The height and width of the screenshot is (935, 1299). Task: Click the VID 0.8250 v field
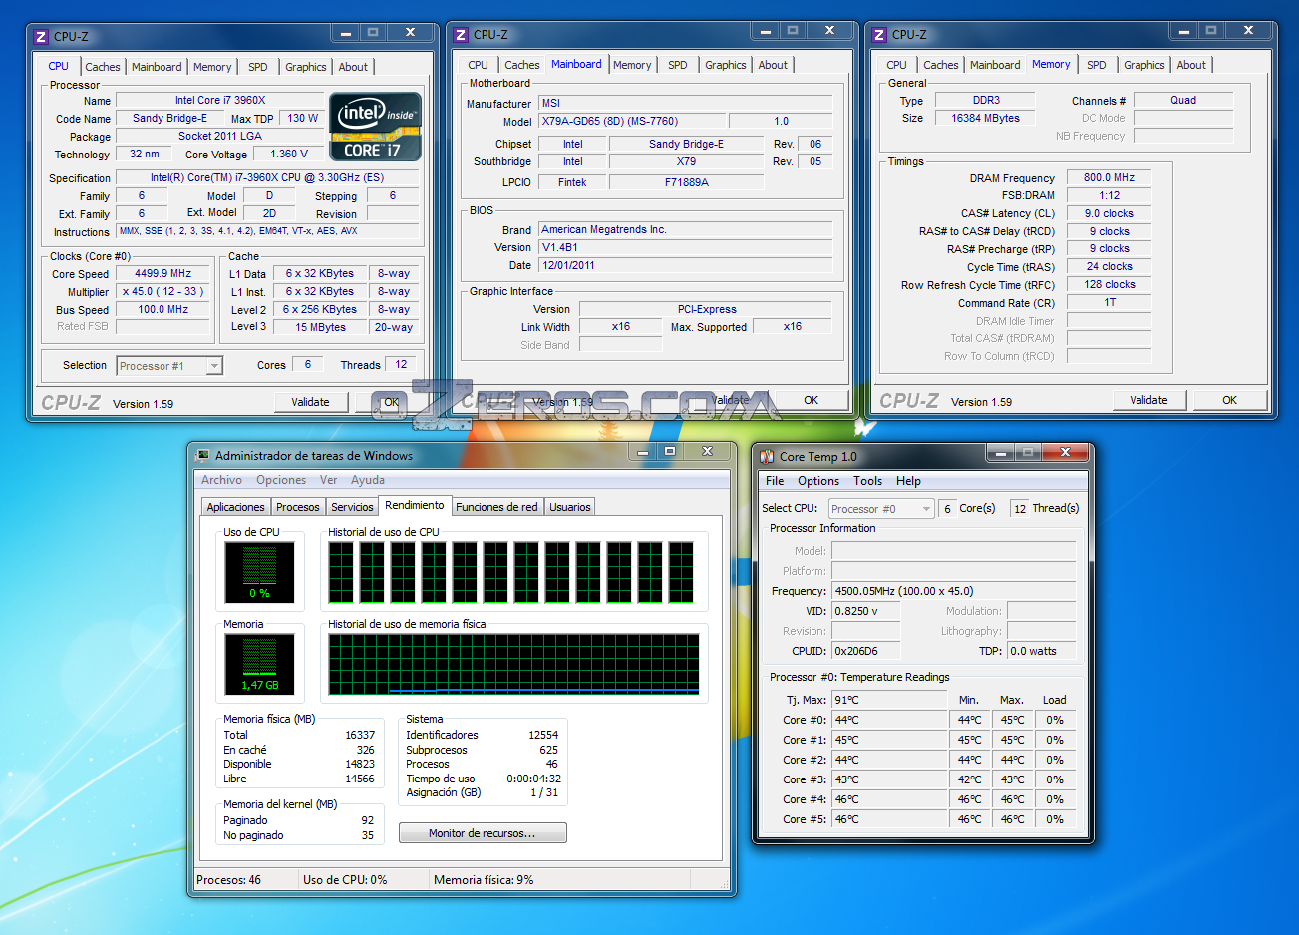865,611
